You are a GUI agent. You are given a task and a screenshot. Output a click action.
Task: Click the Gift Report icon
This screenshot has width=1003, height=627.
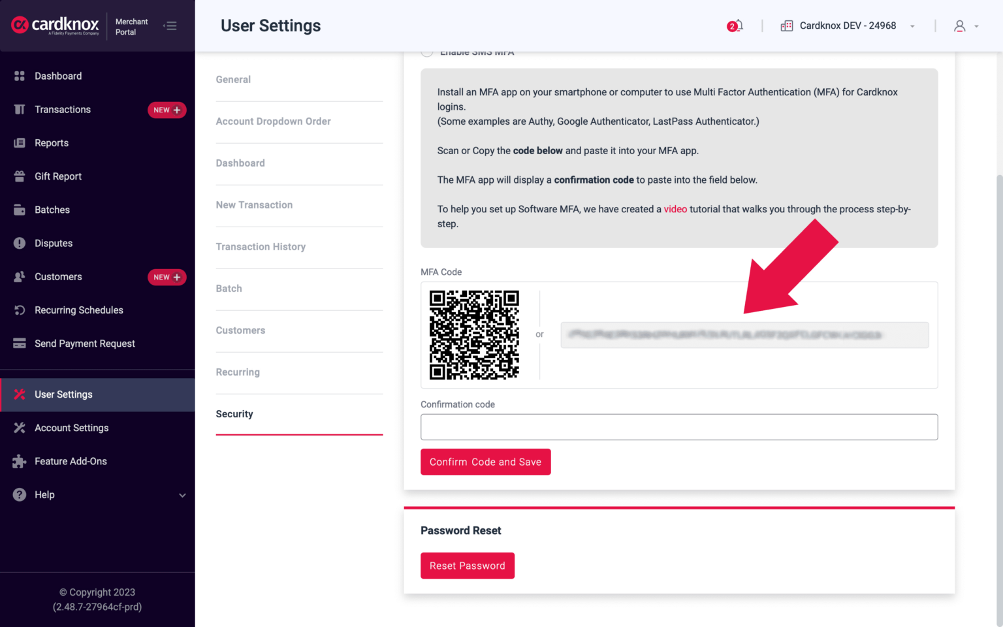pyautogui.click(x=19, y=176)
